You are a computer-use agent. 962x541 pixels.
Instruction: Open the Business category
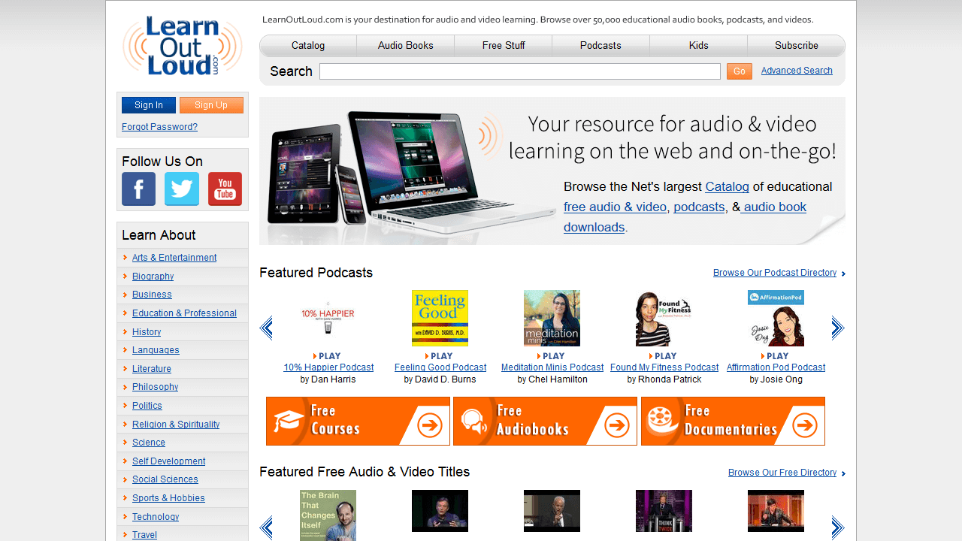coord(152,295)
